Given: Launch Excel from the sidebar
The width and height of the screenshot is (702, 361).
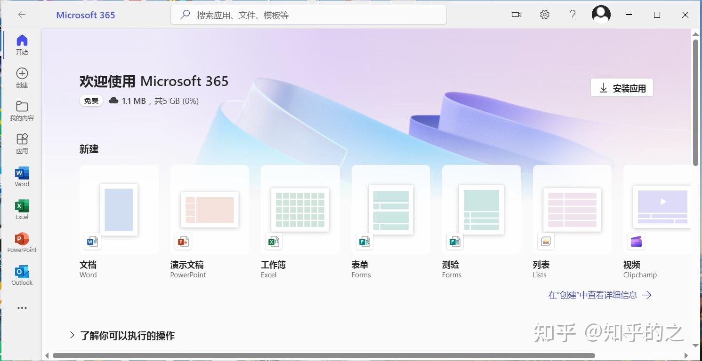Looking at the screenshot, I should 22,206.
